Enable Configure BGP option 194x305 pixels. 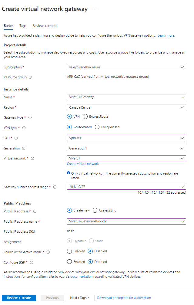click(69, 262)
